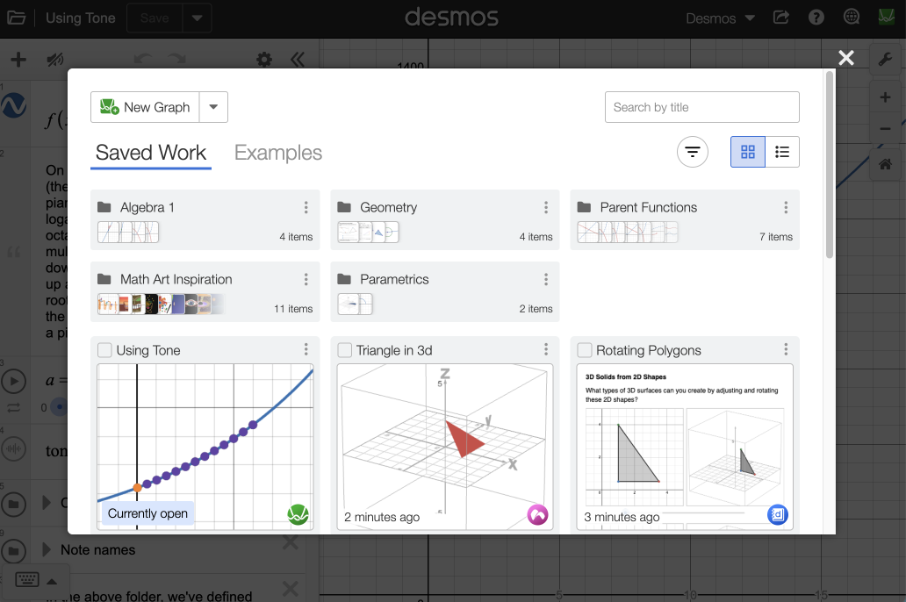Open the Desmos account dropdown

pyautogui.click(x=720, y=18)
